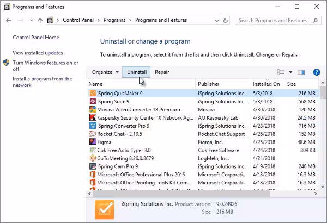Open the More view options dropdown arrow

[290, 72]
